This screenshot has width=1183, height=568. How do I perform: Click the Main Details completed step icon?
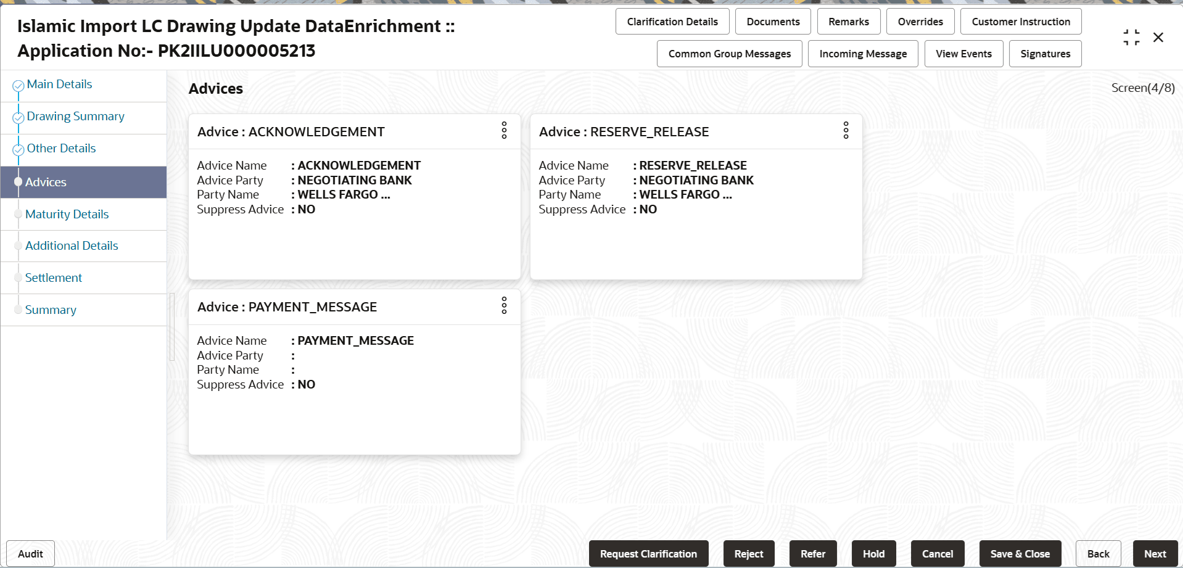pos(19,86)
